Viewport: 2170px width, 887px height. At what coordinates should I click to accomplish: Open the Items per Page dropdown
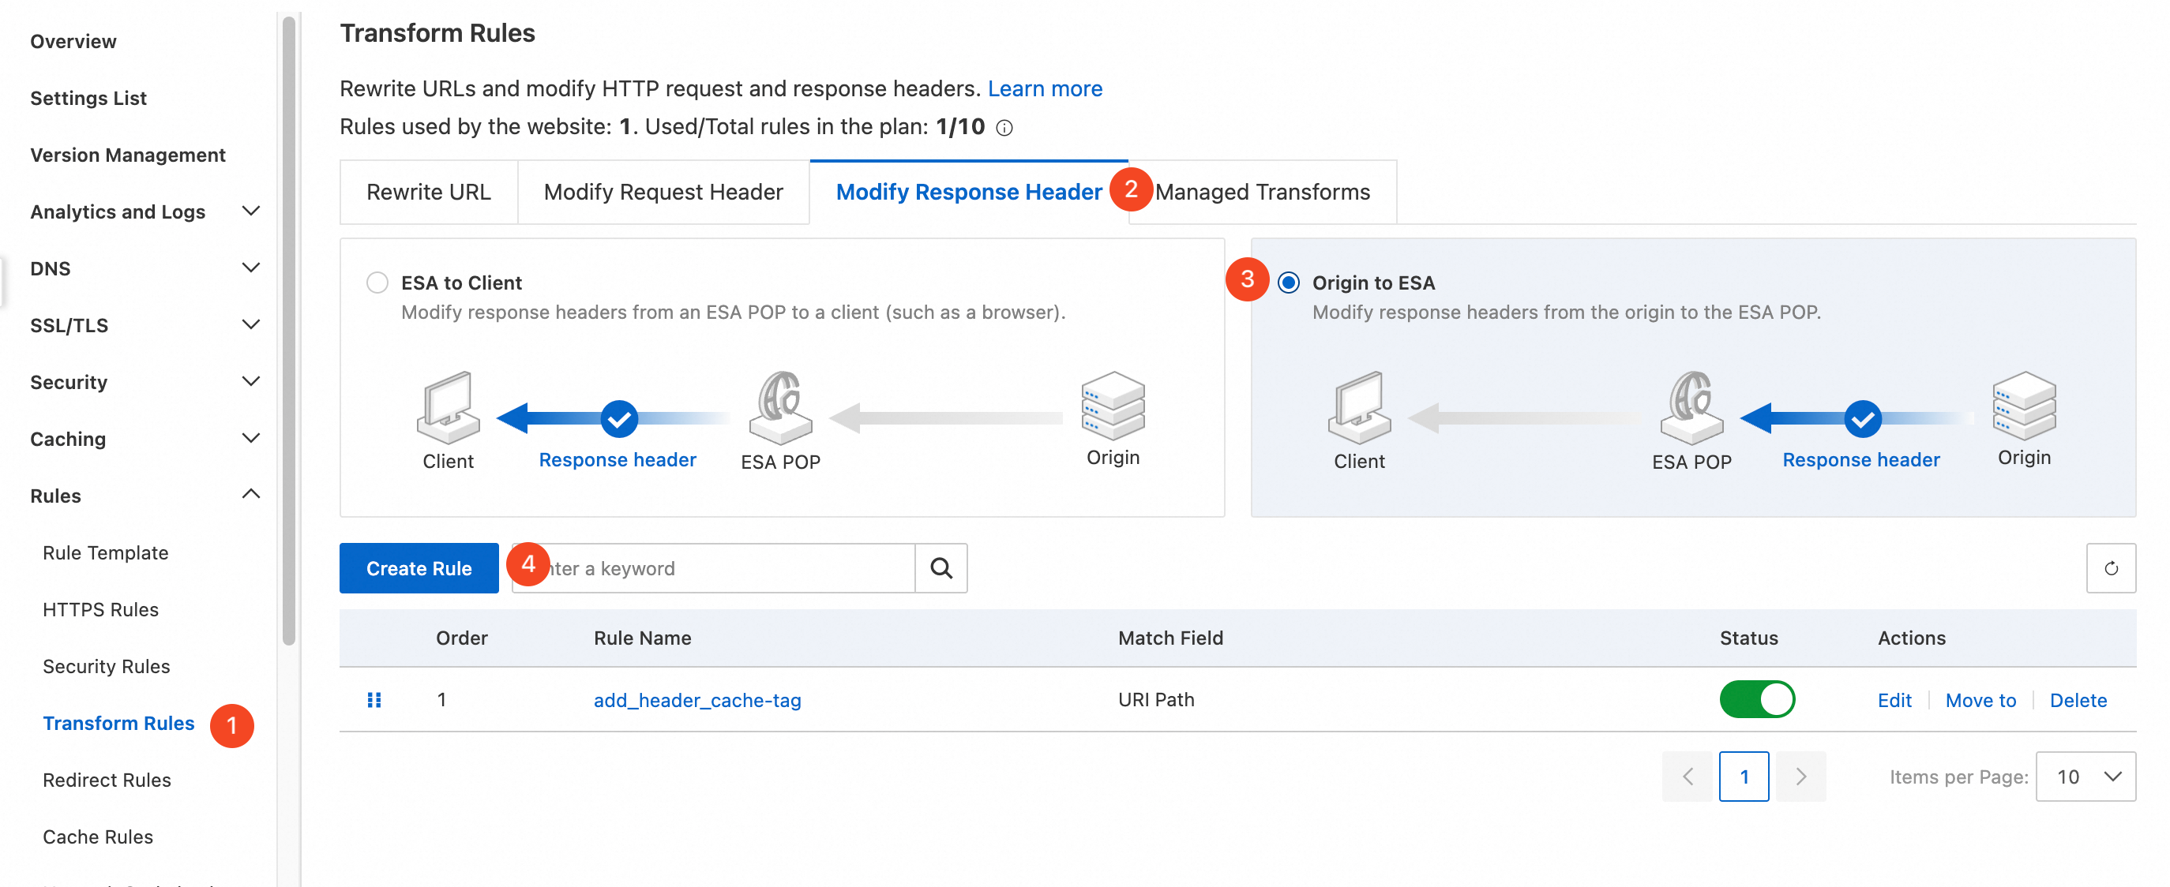pyautogui.click(x=2085, y=776)
